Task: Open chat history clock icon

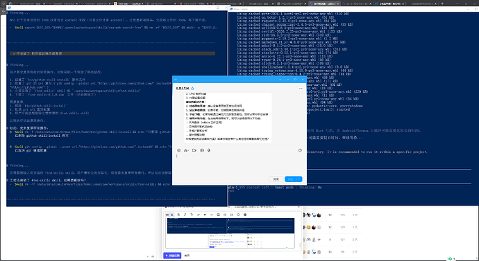Action: [x=300, y=150]
